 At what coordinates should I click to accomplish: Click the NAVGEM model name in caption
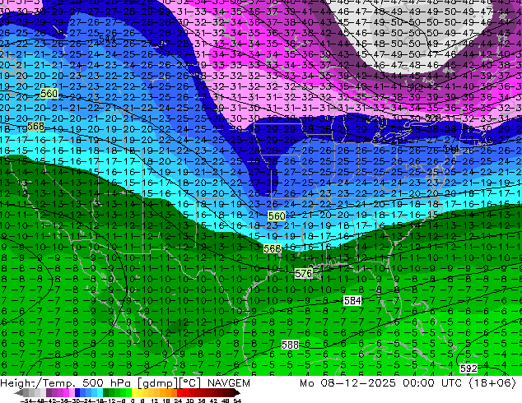point(229,383)
